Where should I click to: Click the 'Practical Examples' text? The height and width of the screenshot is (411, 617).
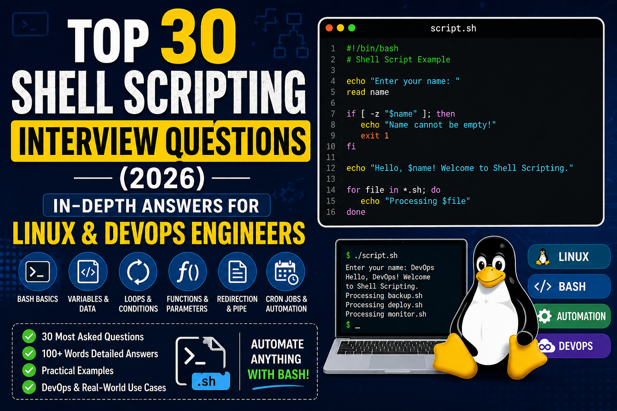(x=78, y=370)
